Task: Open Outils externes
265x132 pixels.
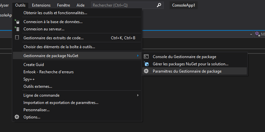Action: [x=77, y=86]
